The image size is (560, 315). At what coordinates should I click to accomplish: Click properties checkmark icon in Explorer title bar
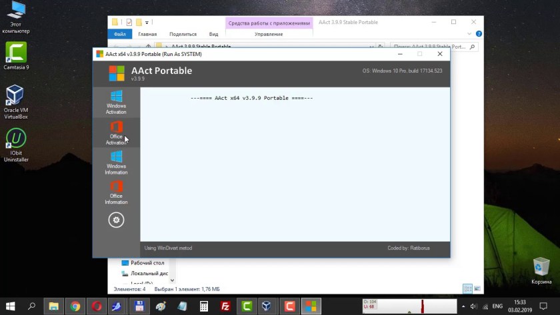click(x=129, y=22)
